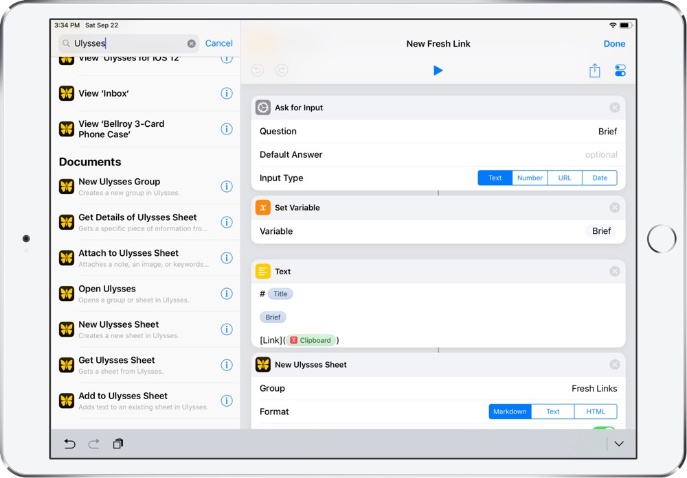Set sheet Format to Text

click(552, 411)
